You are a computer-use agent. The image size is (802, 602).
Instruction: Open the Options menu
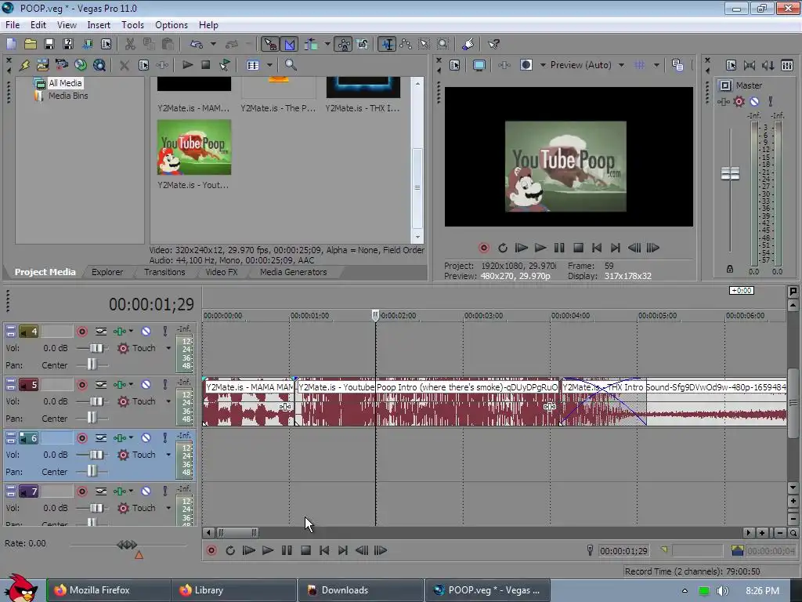pos(172,24)
